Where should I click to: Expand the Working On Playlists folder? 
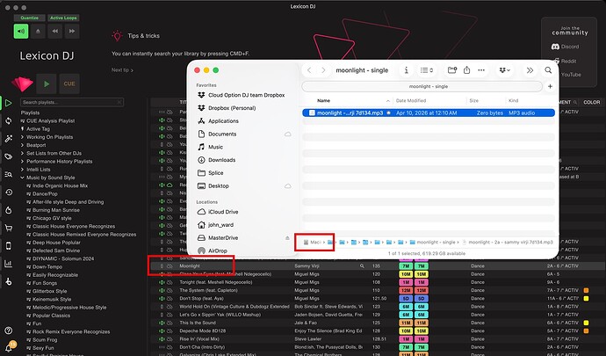pos(23,137)
